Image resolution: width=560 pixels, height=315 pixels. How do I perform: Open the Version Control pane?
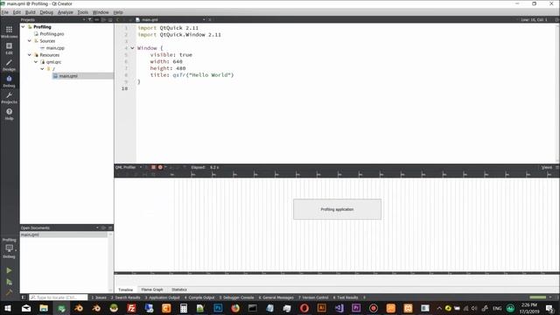(313, 297)
